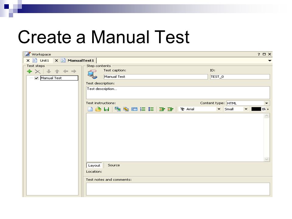The width and height of the screenshot is (292, 219).
Task: Click the insert image icon in instructions toolbar
Action: pyautogui.click(x=118, y=109)
